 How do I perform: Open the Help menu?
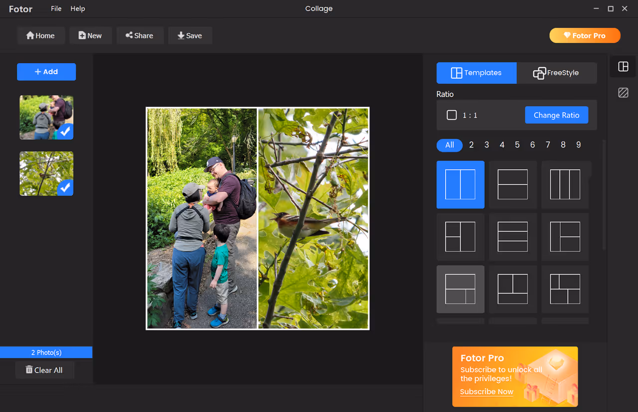(x=78, y=8)
